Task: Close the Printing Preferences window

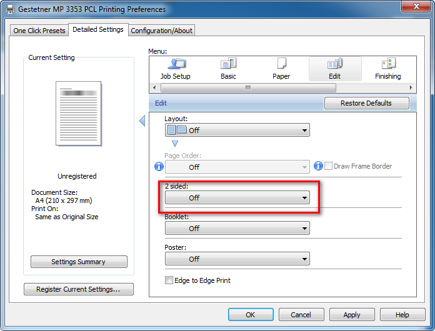Action: tap(416, 6)
